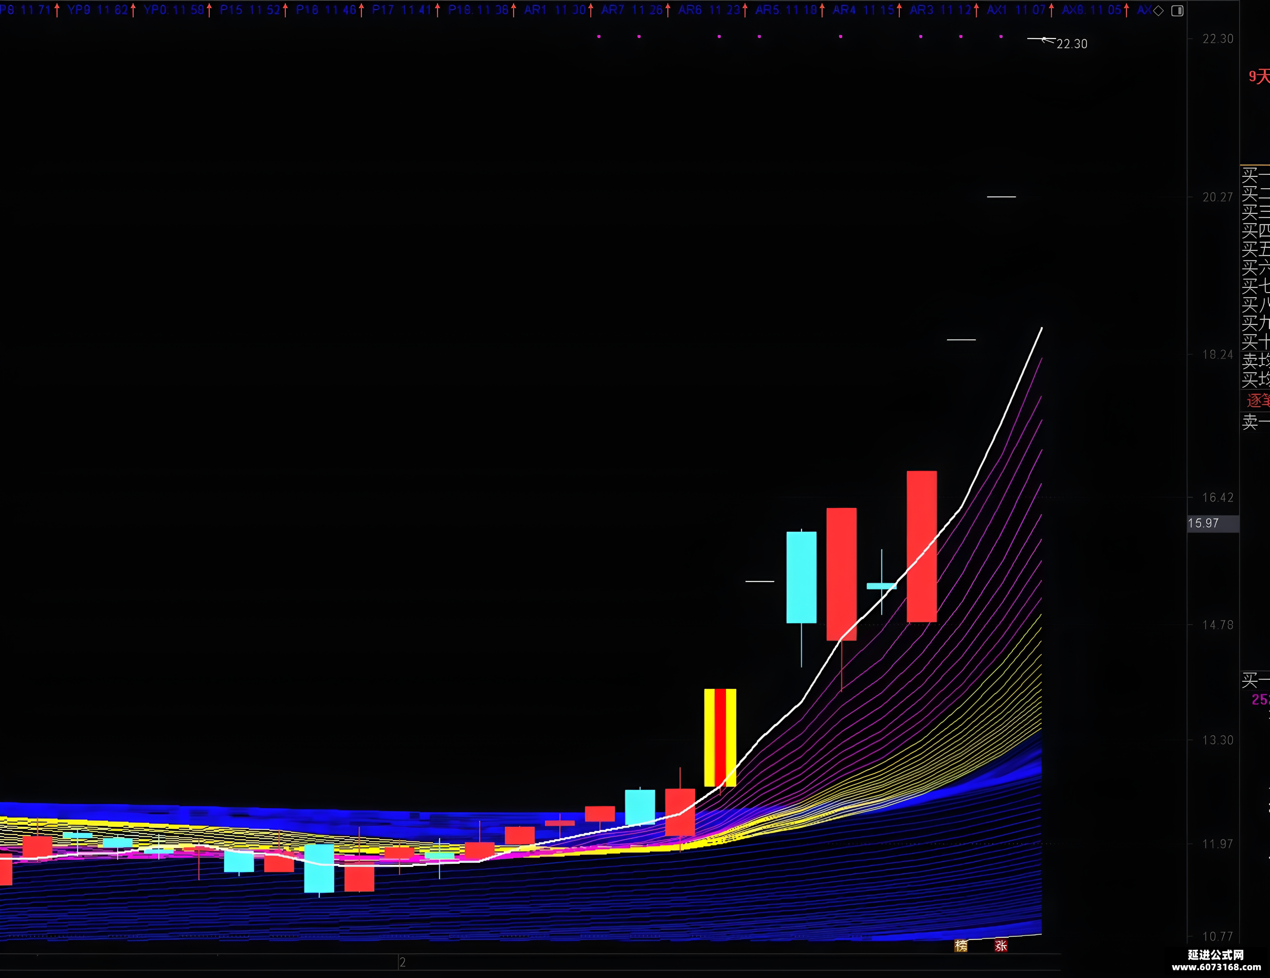Click the 22.30 high price marker
Viewport: 1270px width, 978px height.
[x=1072, y=44]
